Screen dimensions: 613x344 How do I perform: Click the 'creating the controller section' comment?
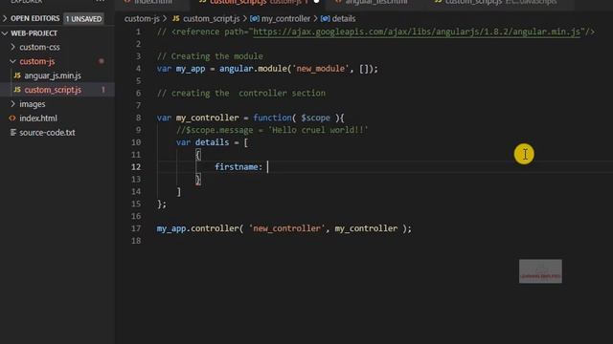(x=241, y=94)
